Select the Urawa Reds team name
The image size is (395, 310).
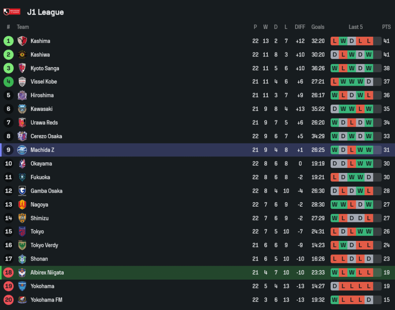click(45, 123)
